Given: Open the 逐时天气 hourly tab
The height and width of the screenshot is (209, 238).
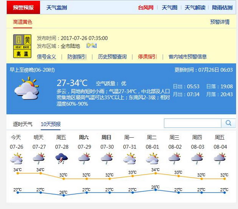Looking at the screenshot, I should [23, 124].
